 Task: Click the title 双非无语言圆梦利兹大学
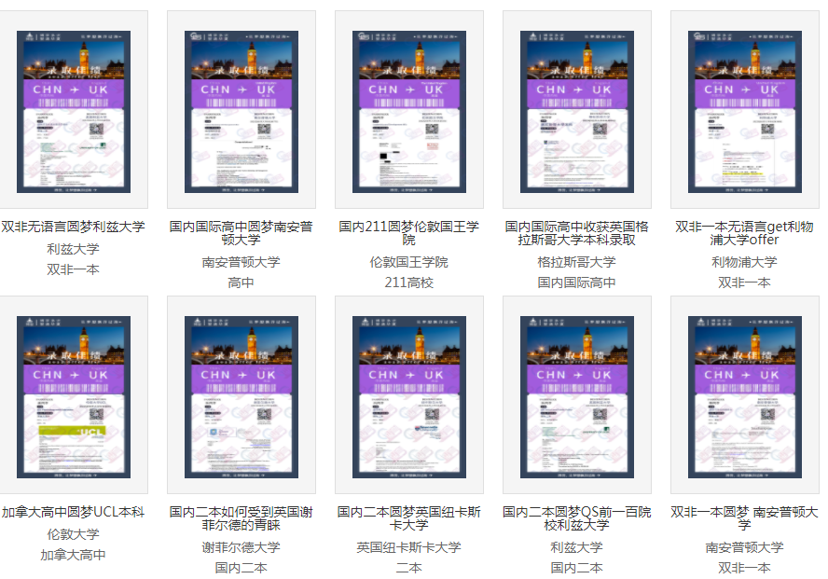(x=73, y=227)
